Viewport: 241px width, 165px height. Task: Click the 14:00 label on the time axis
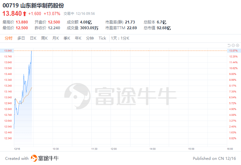[x=152, y=149]
